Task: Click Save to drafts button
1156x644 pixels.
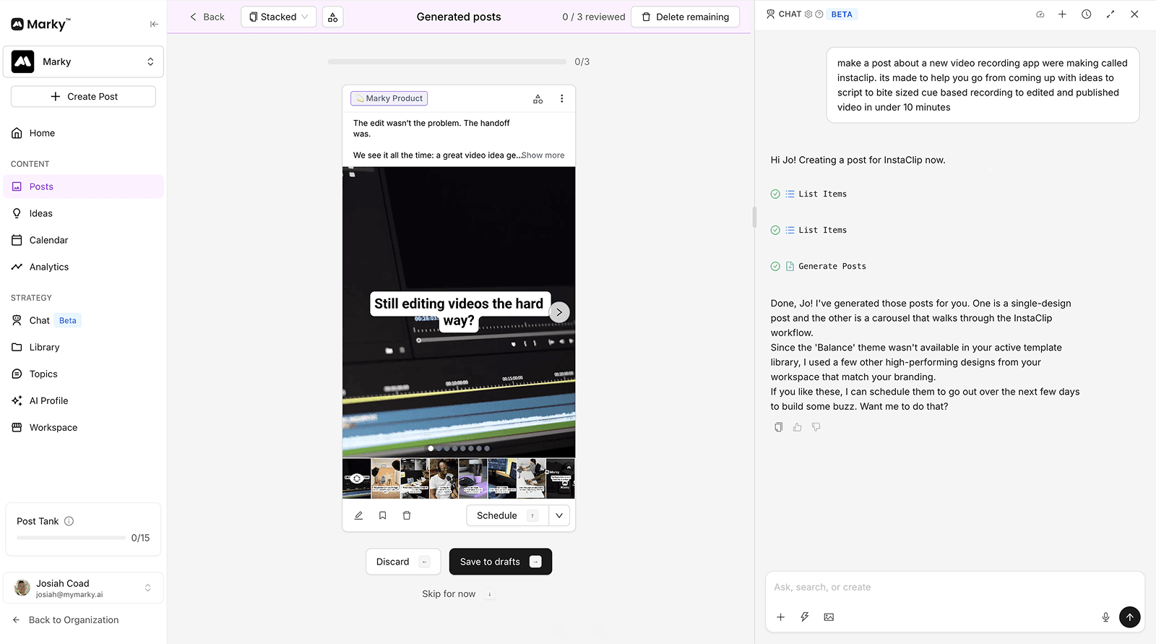Action: point(500,562)
